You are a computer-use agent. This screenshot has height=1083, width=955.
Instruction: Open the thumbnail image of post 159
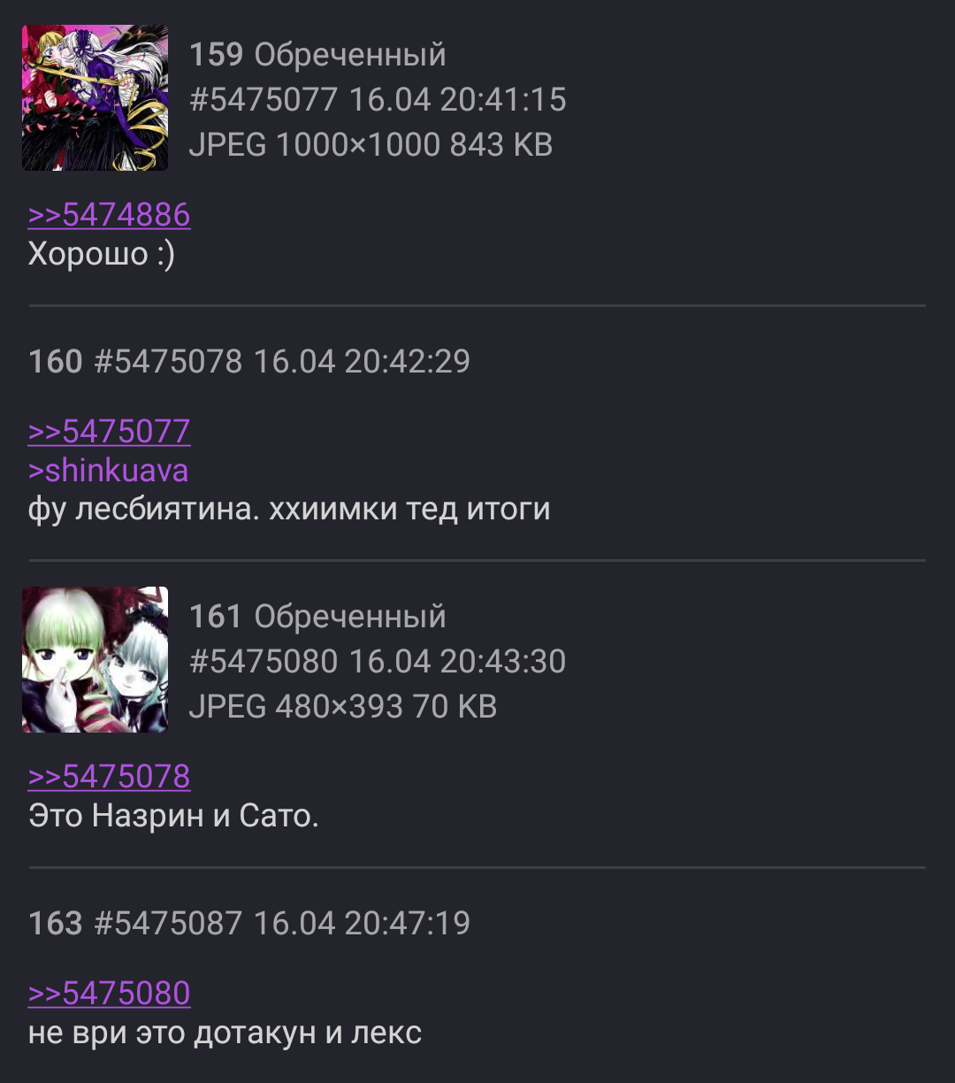[95, 97]
